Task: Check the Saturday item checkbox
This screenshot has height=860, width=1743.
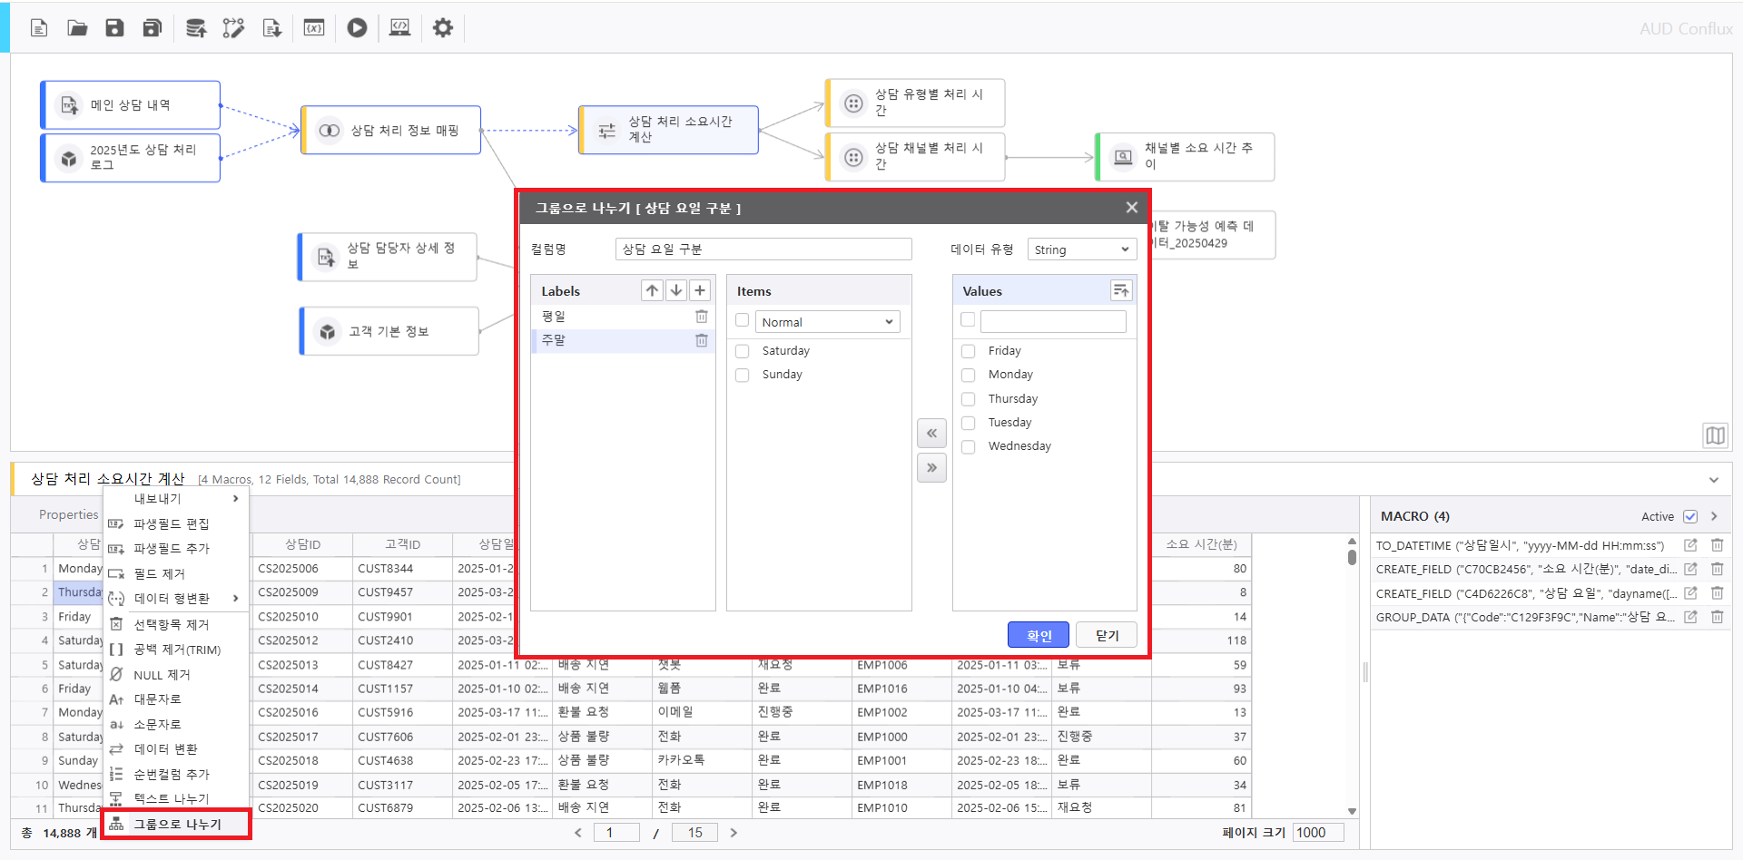Action: point(743,351)
